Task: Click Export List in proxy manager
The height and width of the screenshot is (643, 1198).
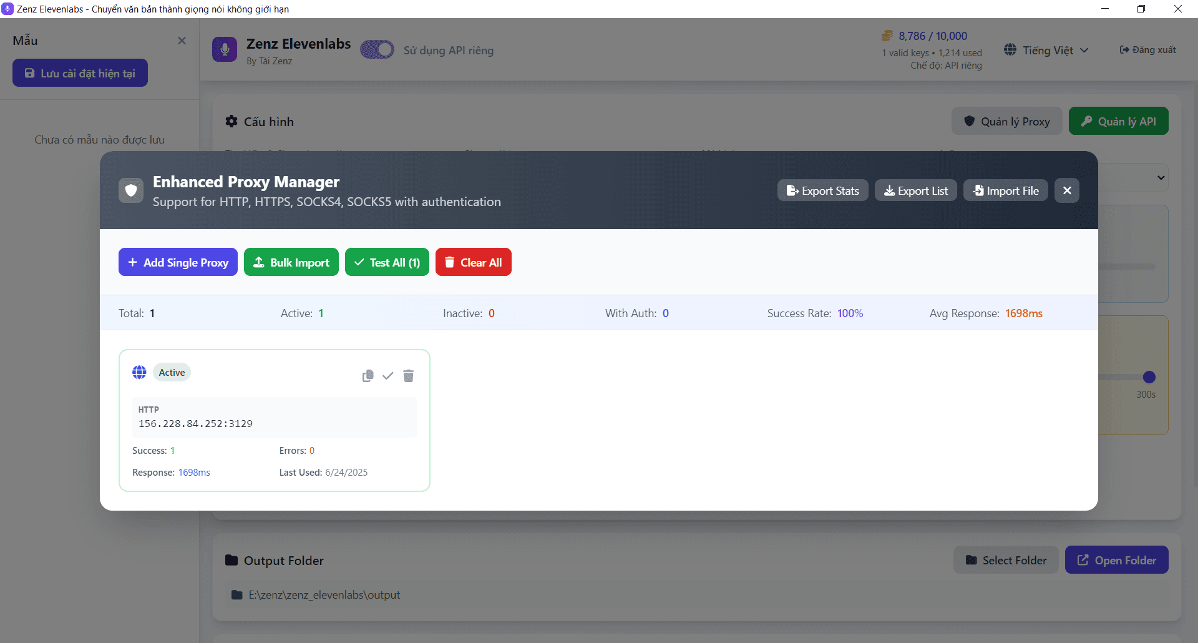Action: coord(915,190)
